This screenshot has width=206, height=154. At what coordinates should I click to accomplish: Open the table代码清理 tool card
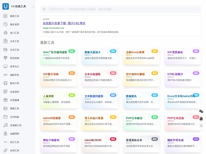pyautogui.click(x=58, y=122)
